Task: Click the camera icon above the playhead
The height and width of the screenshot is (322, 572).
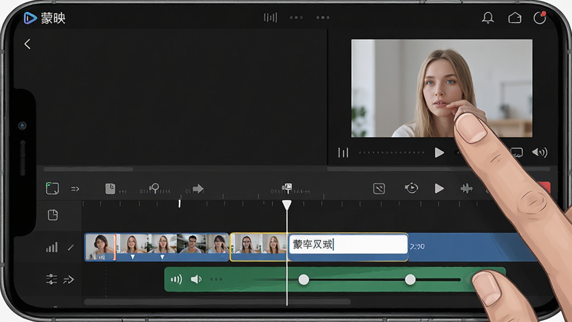Action: (288, 187)
